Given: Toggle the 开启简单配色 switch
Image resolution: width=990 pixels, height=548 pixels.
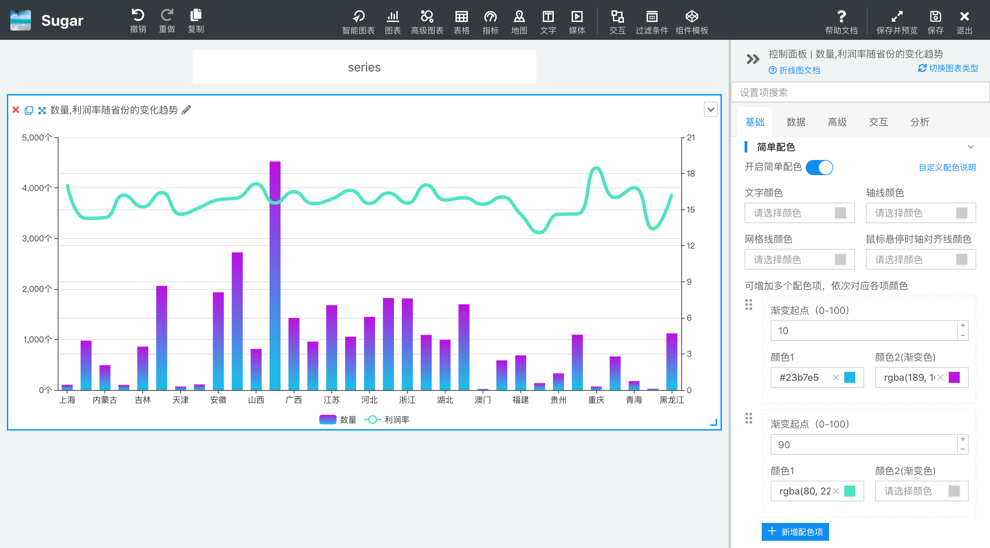Looking at the screenshot, I should point(819,167).
